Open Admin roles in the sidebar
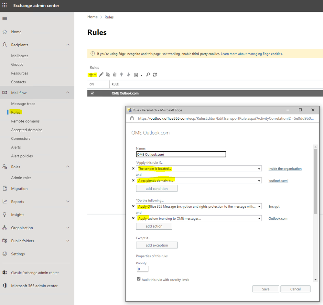 21,178
